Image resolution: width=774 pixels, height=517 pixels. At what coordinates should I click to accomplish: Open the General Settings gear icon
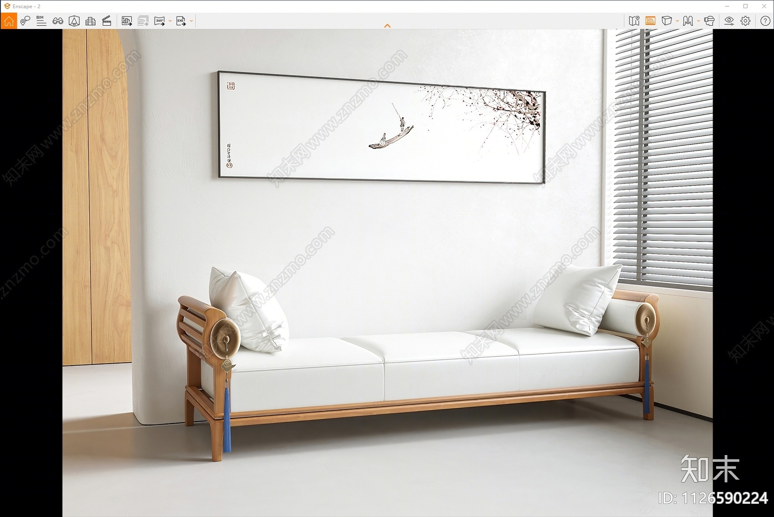pyautogui.click(x=745, y=21)
